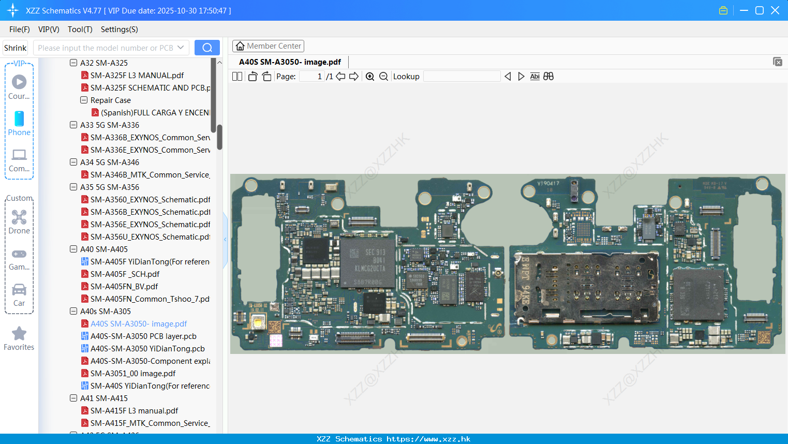Collapse the A33 5G SM-A336 folder

click(x=73, y=125)
